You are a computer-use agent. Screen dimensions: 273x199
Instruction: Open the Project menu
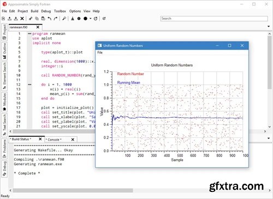(x=23, y=11)
